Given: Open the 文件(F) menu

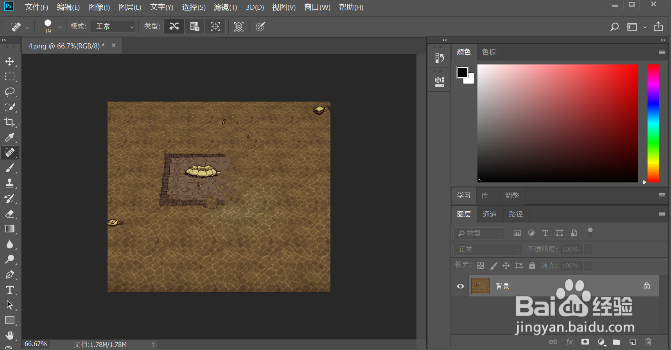Looking at the screenshot, I should (36, 7).
